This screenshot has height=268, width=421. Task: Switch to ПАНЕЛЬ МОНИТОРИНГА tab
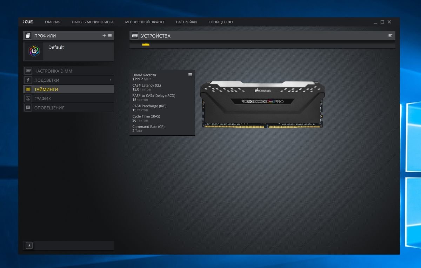[93, 22]
